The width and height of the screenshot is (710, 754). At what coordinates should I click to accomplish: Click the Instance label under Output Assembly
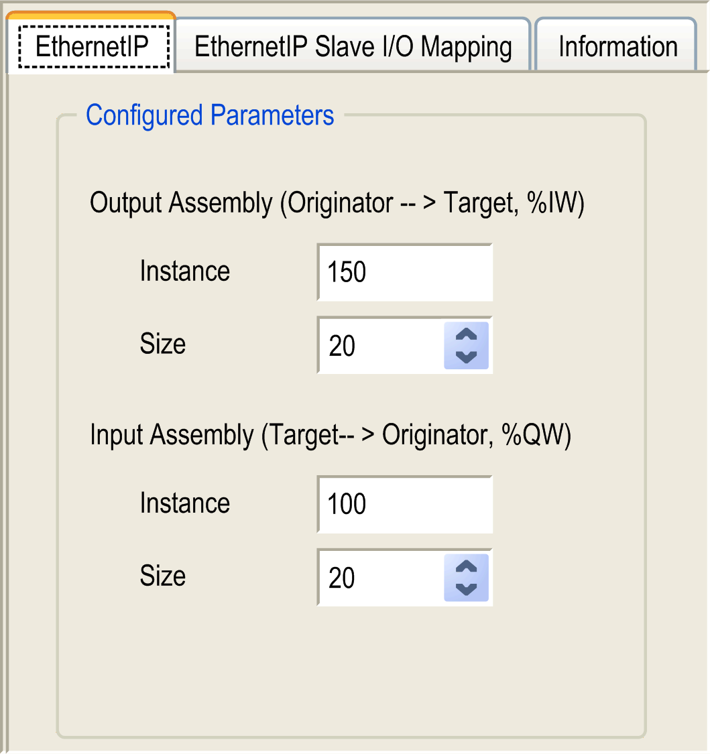point(184,271)
